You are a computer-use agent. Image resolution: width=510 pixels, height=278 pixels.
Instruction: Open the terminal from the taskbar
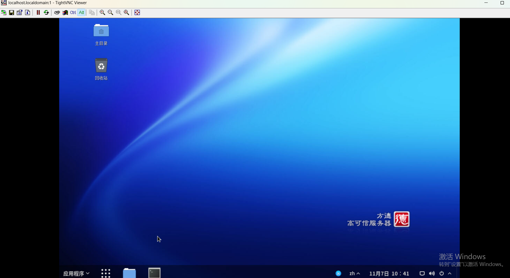point(154,273)
